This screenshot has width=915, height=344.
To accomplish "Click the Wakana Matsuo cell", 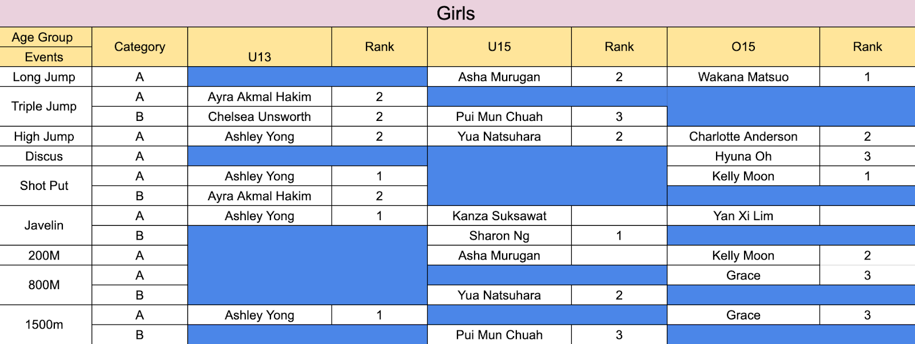I will pyautogui.click(x=743, y=77).
